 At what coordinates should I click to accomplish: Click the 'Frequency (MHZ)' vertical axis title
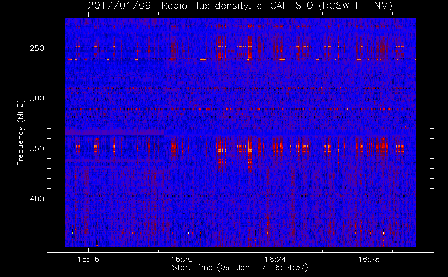tap(21, 133)
